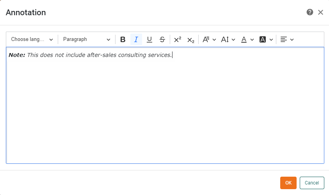Open the Paragraph heading style dropdown
The width and height of the screenshot is (329, 195).
point(87,39)
